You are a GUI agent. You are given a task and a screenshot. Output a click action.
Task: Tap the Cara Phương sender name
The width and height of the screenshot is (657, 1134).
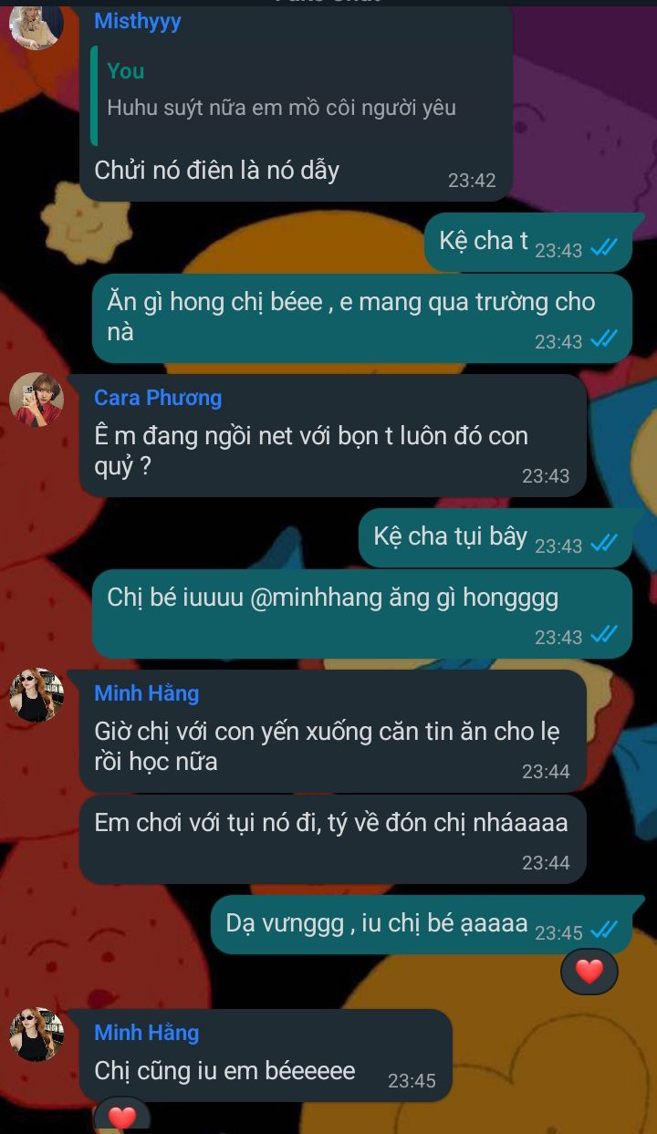click(158, 398)
